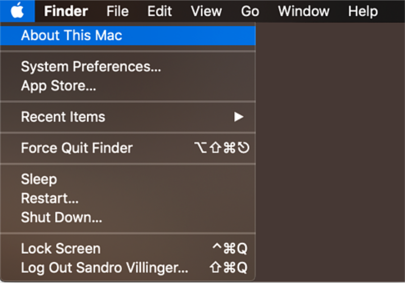Select Lock Screen
Screen dimensions: 405x283
click(61, 249)
